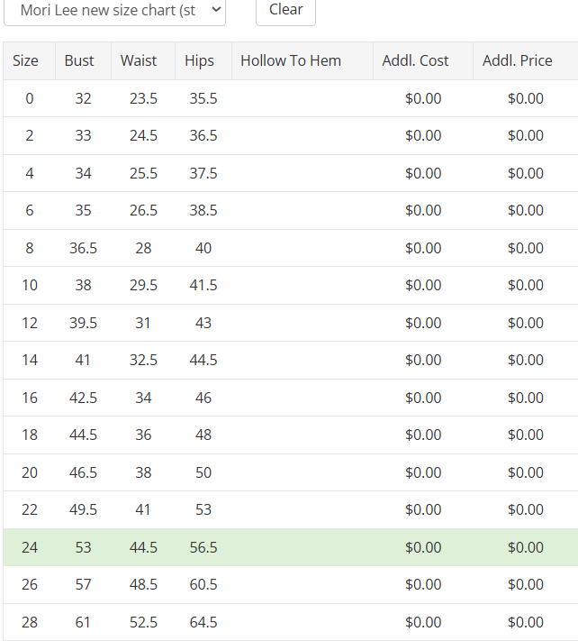Select the highlighted size 24 row

pyautogui.click(x=291, y=547)
